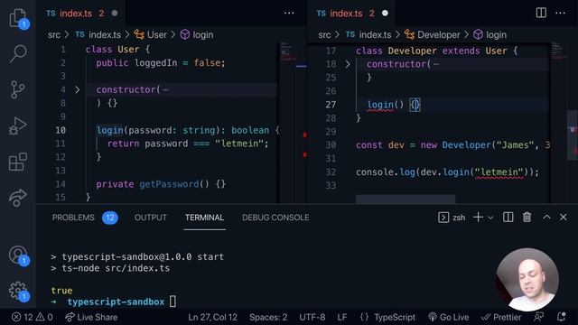
Task: Open errors and warnings status item
Action: coord(33,317)
